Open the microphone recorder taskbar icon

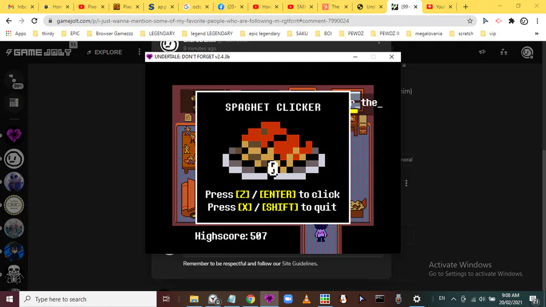[x=399, y=299]
